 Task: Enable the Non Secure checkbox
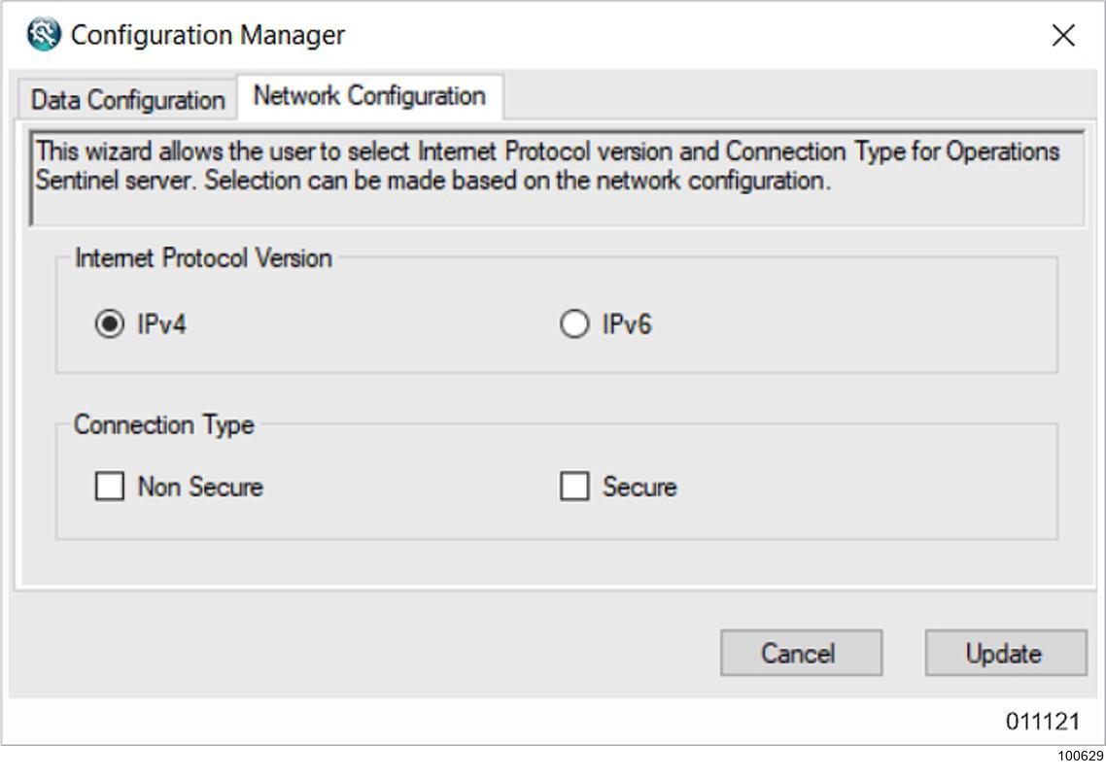coord(109,486)
